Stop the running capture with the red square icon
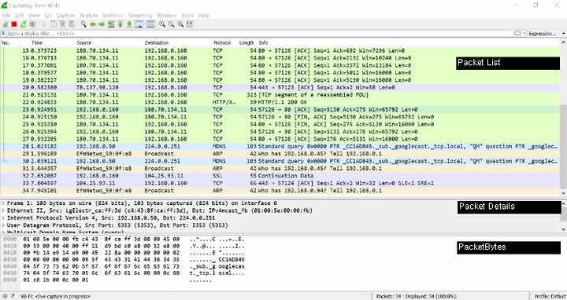The height and width of the screenshot is (300, 567). point(14,24)
